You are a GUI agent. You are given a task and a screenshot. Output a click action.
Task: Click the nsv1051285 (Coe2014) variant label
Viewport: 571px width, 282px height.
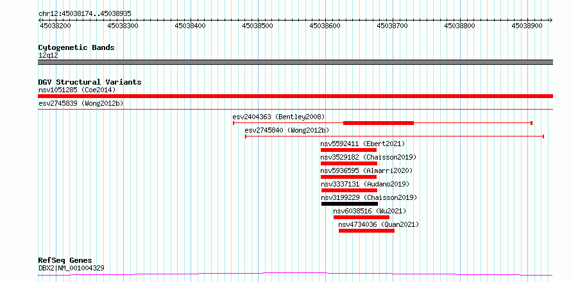[77, 90]
